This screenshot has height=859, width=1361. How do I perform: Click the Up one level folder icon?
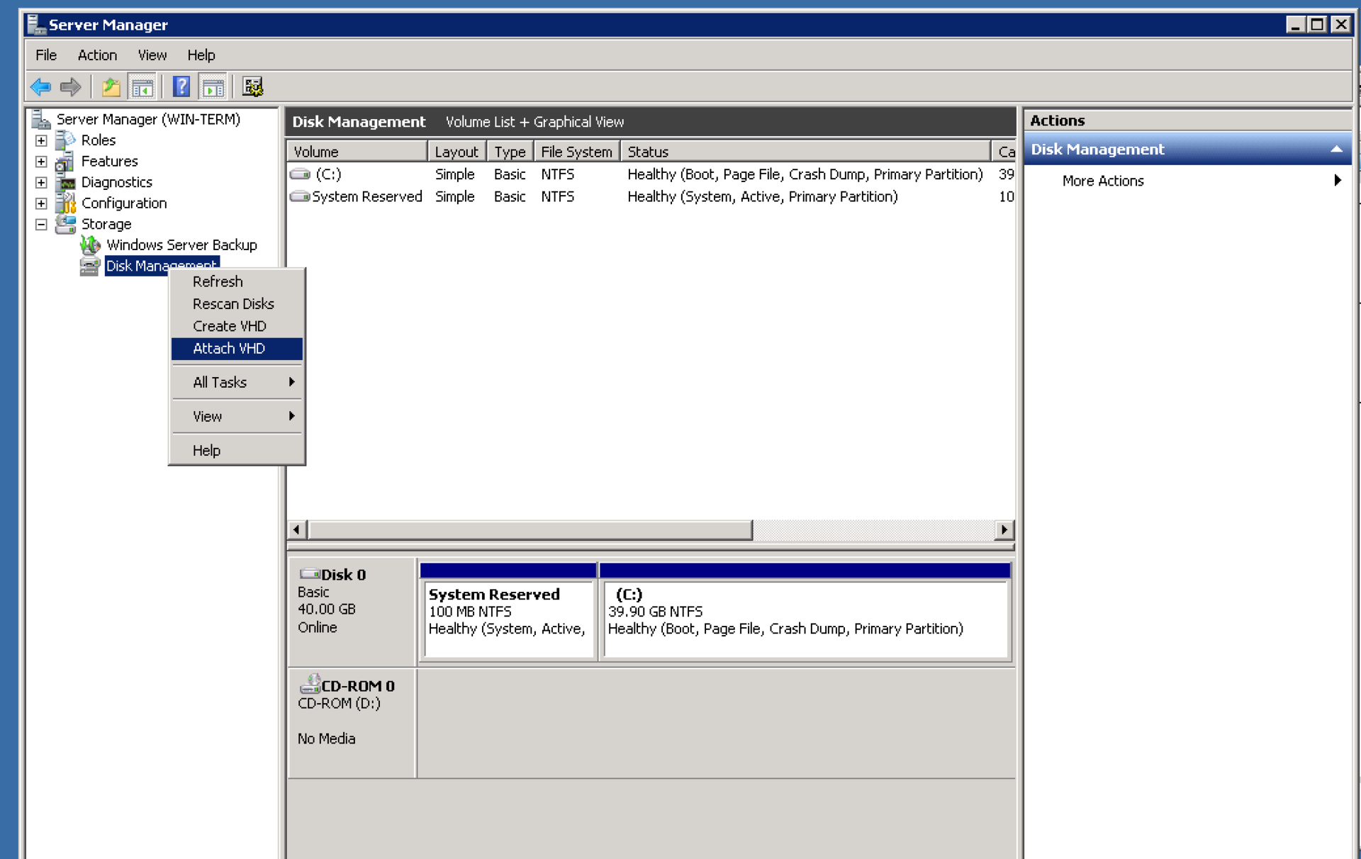point(111,87)
